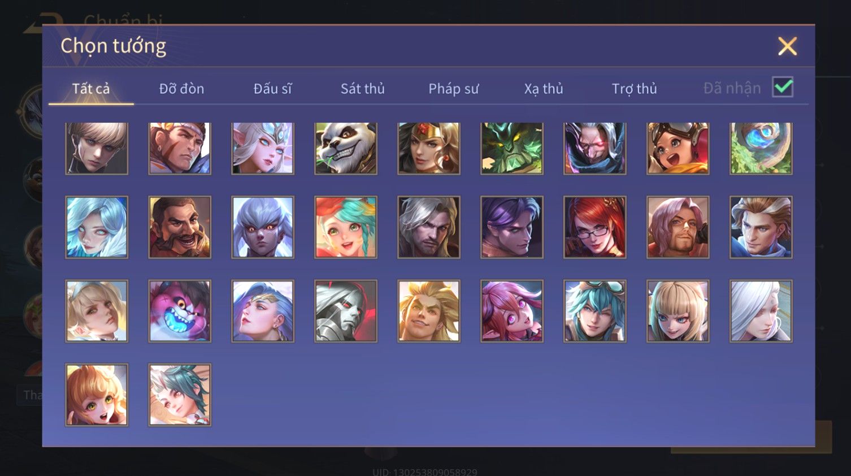Select the orange-haired girl in last row
Image resolution: width=851 pixels, height=476 pixels.
pyautogui.click(x=97, y=395)
